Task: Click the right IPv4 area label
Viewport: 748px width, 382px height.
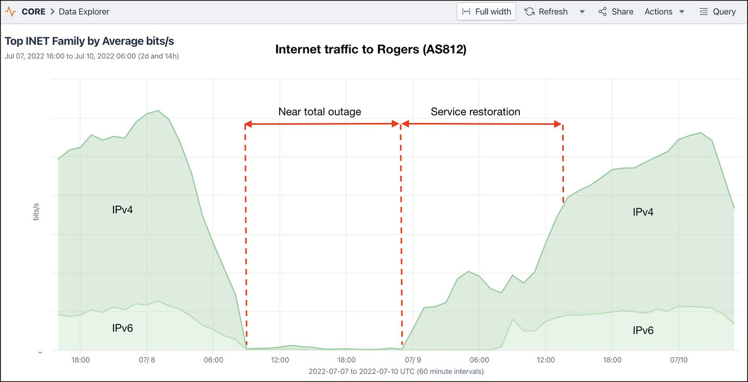Action: (x=643, y=212)
